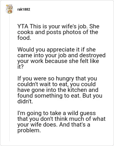Image resolution: width=114 pixels, height=146 pixels.
Task: Click the line "your wife does. And that's a"
Action: (x=54, y=125)
